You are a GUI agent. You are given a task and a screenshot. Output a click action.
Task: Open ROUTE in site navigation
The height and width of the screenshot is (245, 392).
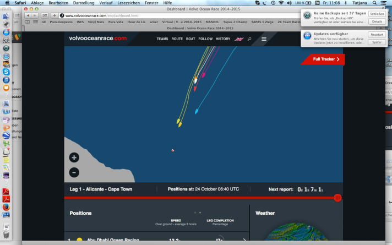pyautogui.click(x=177, y=39)
